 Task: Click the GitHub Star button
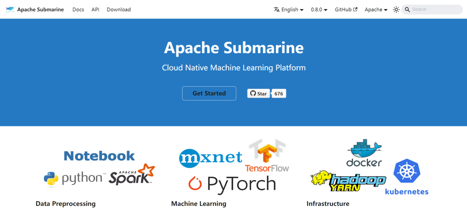click(259, 94)
